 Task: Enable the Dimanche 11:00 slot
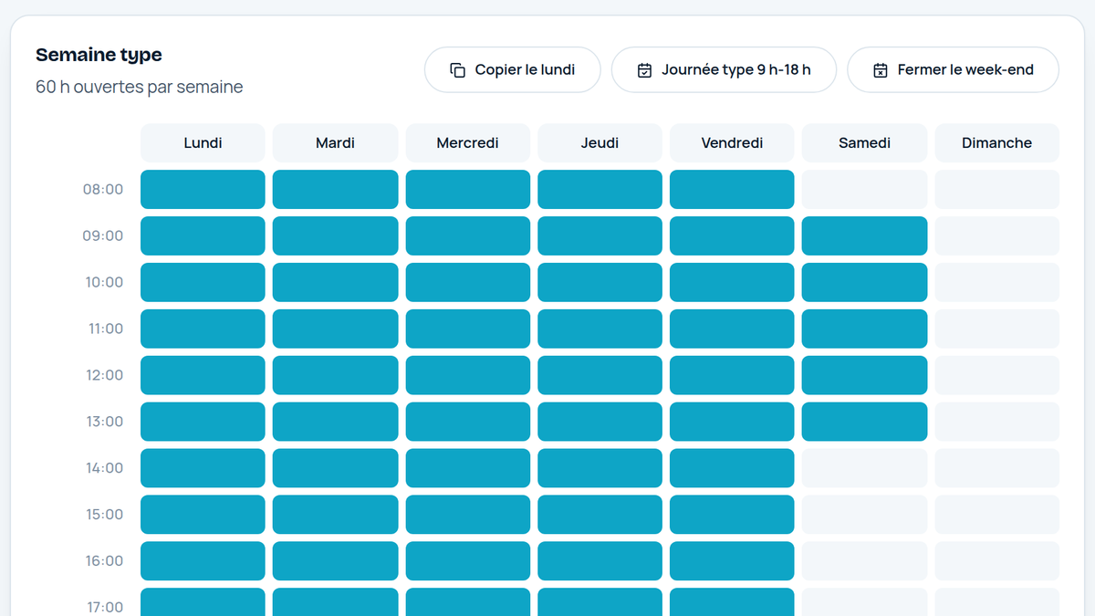click(x=996, y=329)
